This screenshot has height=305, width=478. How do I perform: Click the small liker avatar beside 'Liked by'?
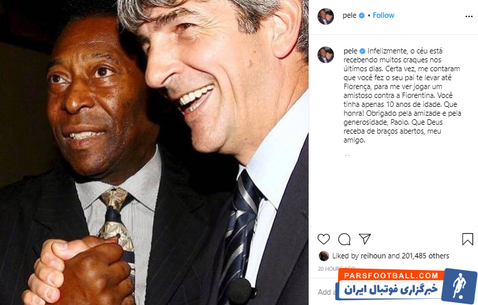click(x=323, y=256)
